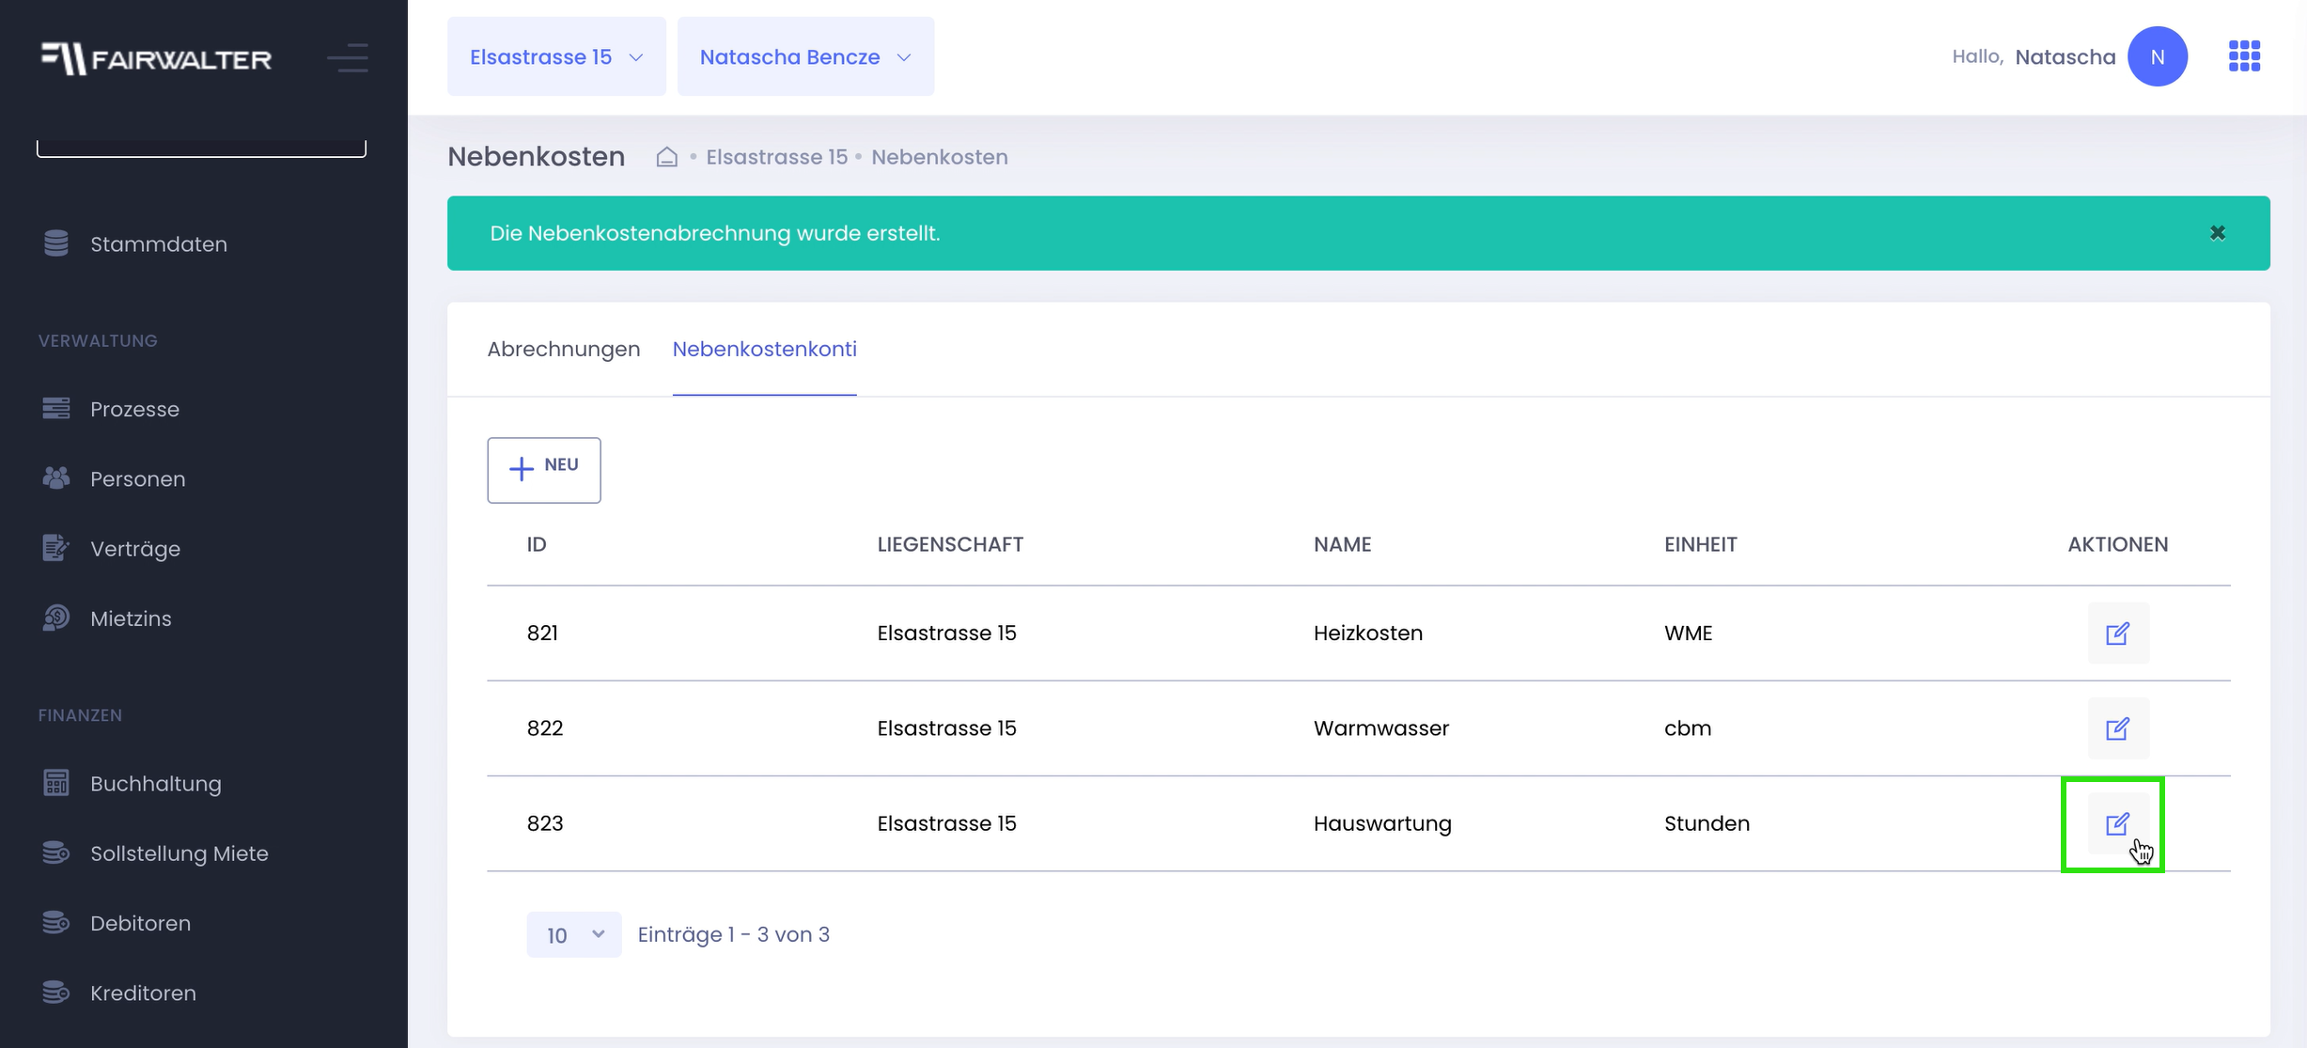Sort by the Liegenschaft column header
The height and width of the screenshot is (1048, 2307).
tap(950, 544)
